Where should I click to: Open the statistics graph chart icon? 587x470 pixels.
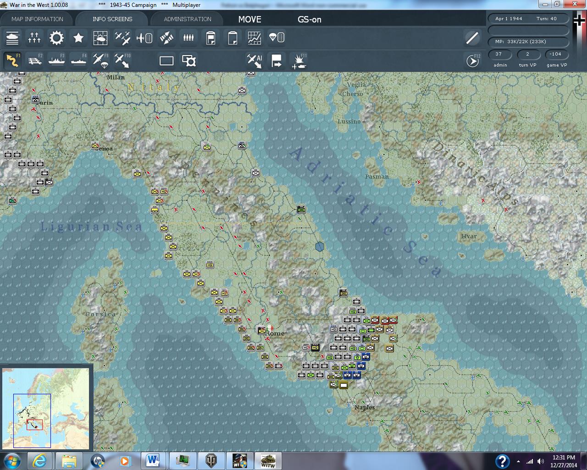tap(255, 38)
